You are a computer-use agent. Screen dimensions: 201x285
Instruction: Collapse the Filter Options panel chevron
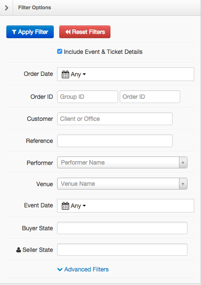coord(6,8)
